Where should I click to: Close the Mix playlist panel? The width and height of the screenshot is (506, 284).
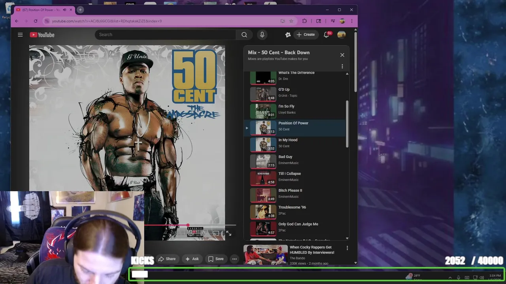[x=342, y=55]
